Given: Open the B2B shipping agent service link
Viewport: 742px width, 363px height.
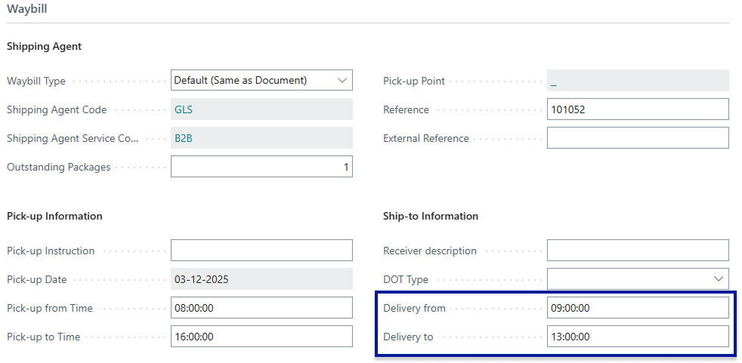Looking at the screenshot, I should (x=184, y=138).
